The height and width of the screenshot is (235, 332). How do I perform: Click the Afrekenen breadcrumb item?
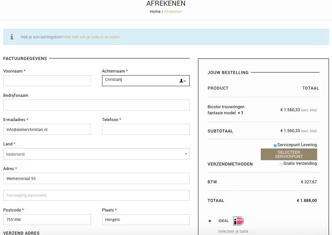point(173,12)
